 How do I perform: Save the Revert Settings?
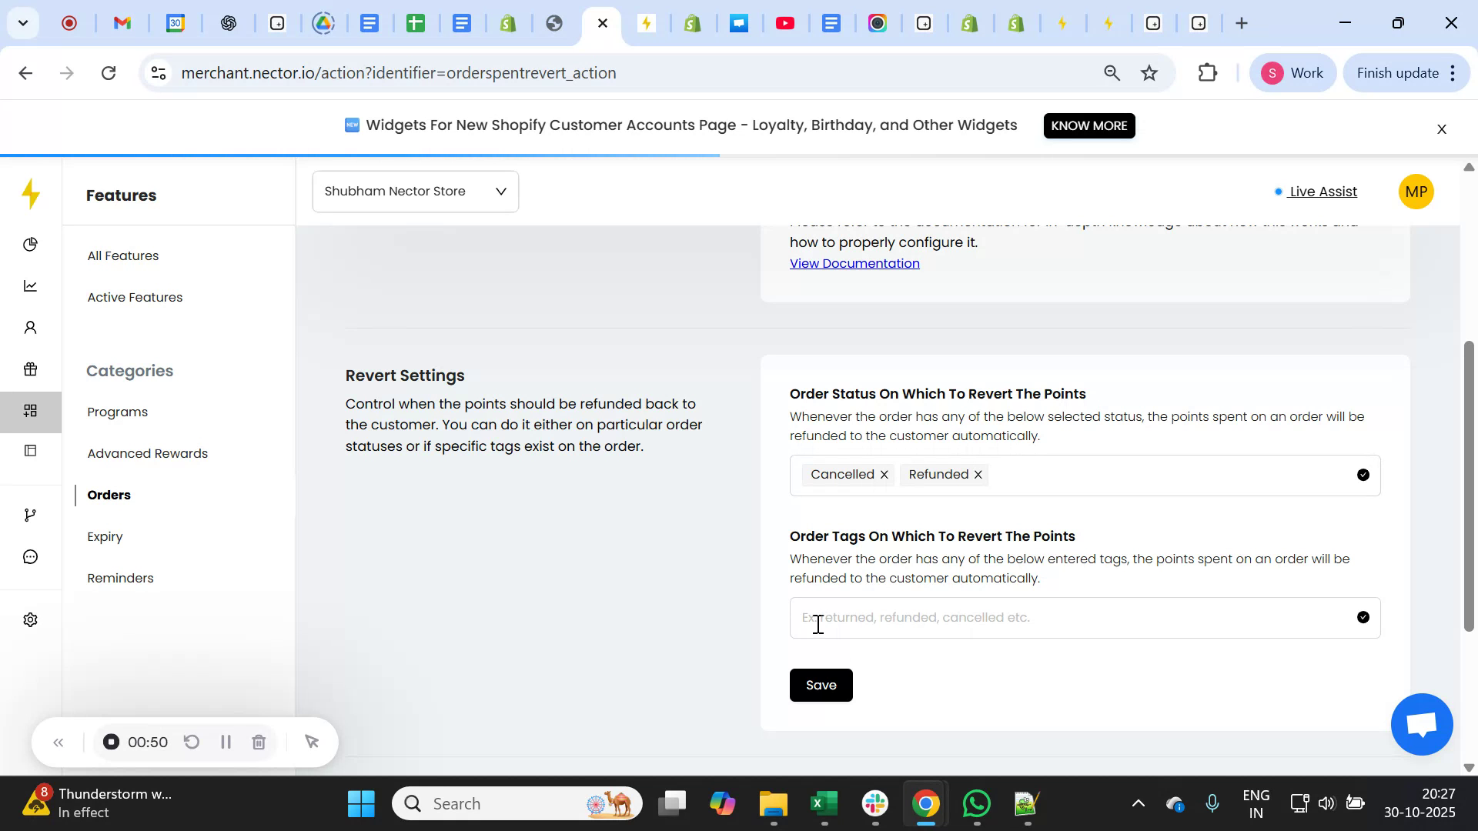tap(821, 685)
